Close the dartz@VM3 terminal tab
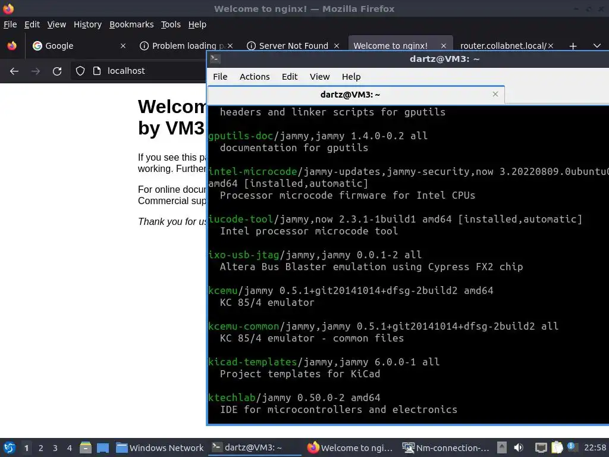 tap(495, 94)
